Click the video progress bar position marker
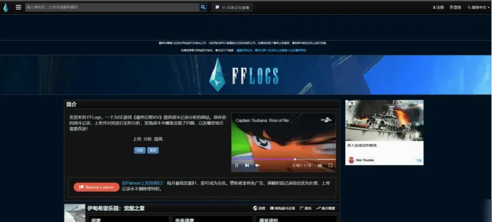Image resolution: width=493 pixels, height=222 pixels. click(295, 159)
